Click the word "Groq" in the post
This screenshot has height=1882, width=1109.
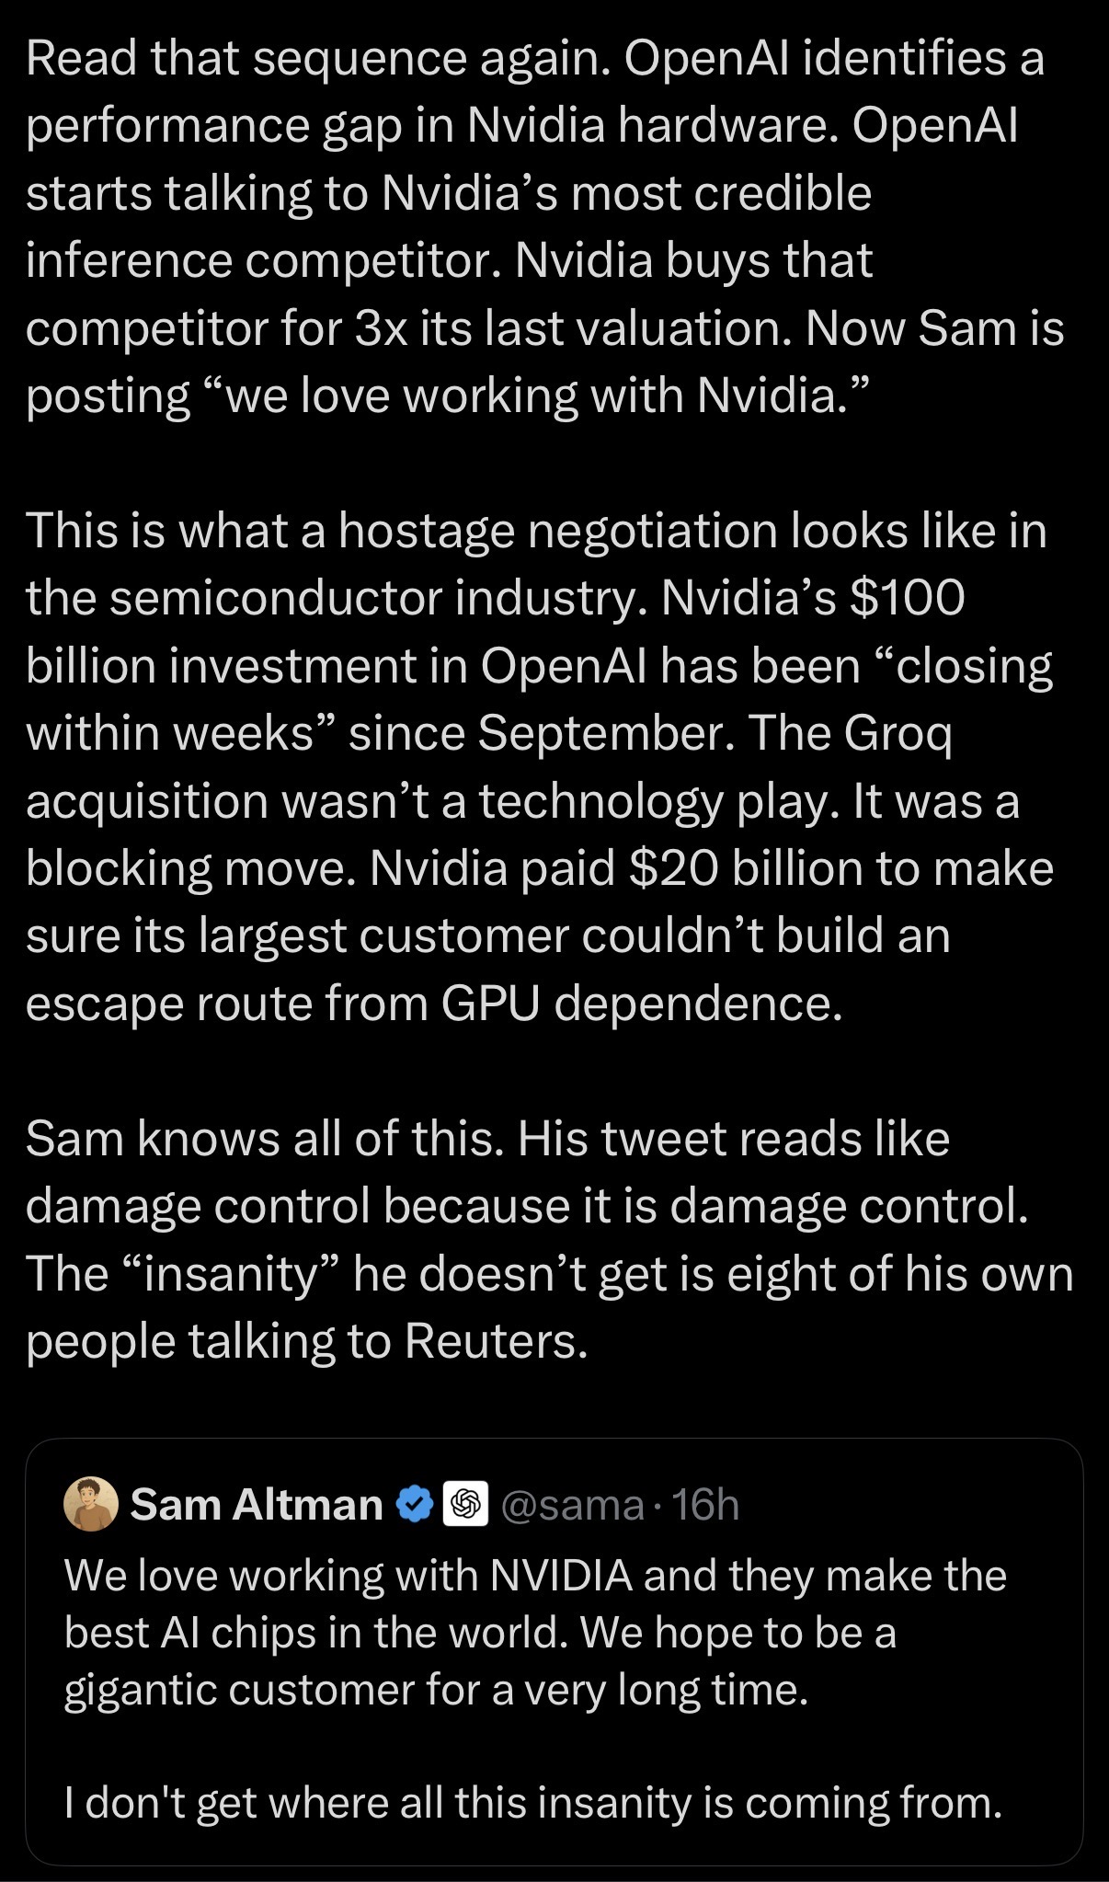897,733
